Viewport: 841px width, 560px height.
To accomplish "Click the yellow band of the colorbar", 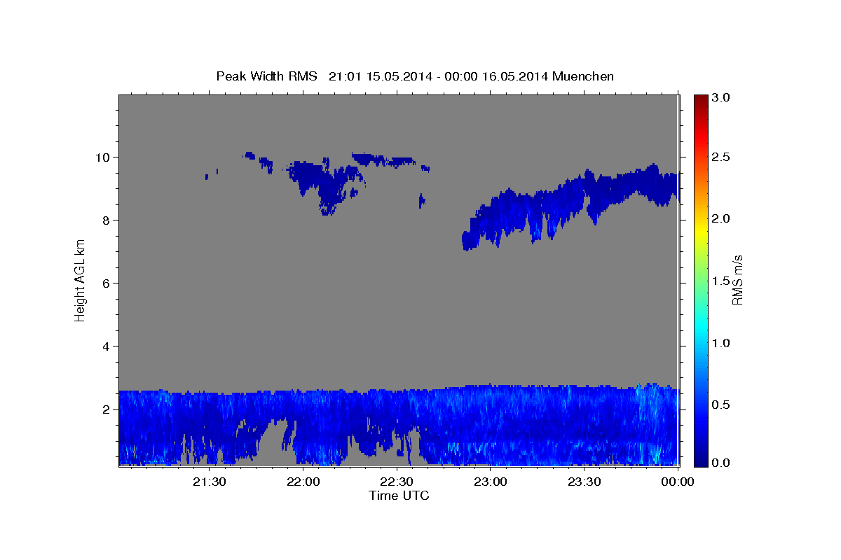I will tap(700, 231).
